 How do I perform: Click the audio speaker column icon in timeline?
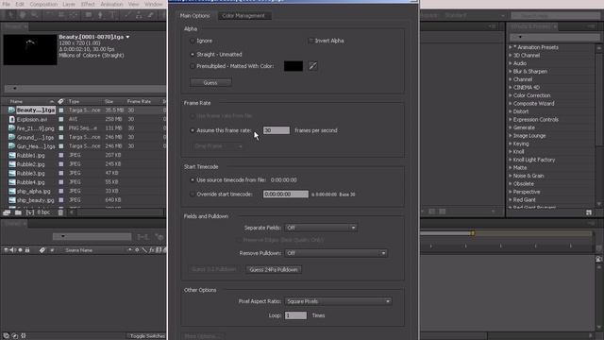tap(11, 250)
